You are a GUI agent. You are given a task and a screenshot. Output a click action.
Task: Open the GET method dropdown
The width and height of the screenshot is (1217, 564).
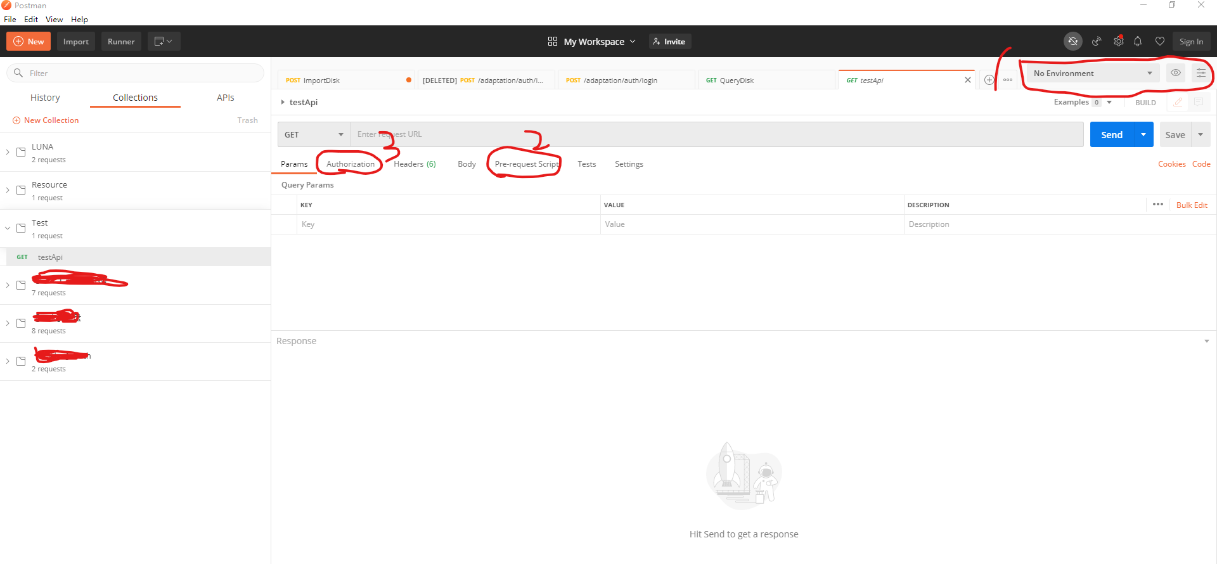click(314, 134)
